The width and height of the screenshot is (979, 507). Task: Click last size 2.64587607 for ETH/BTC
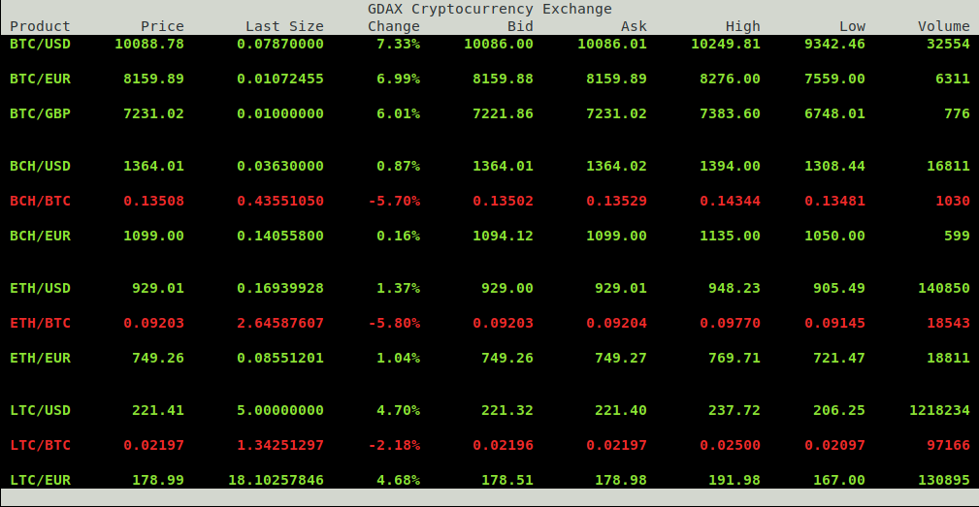click(280, 323)
